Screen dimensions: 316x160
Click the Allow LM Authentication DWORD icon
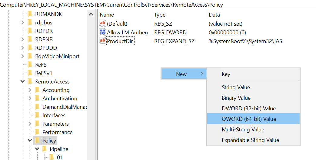pos(103,32)
